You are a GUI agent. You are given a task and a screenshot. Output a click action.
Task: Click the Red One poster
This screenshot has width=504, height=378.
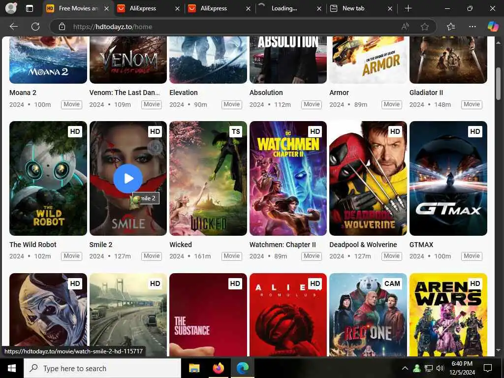tap(368, 315)
